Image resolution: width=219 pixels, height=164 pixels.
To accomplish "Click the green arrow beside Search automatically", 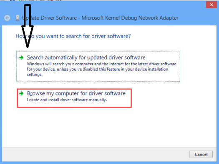I will 21,58.
